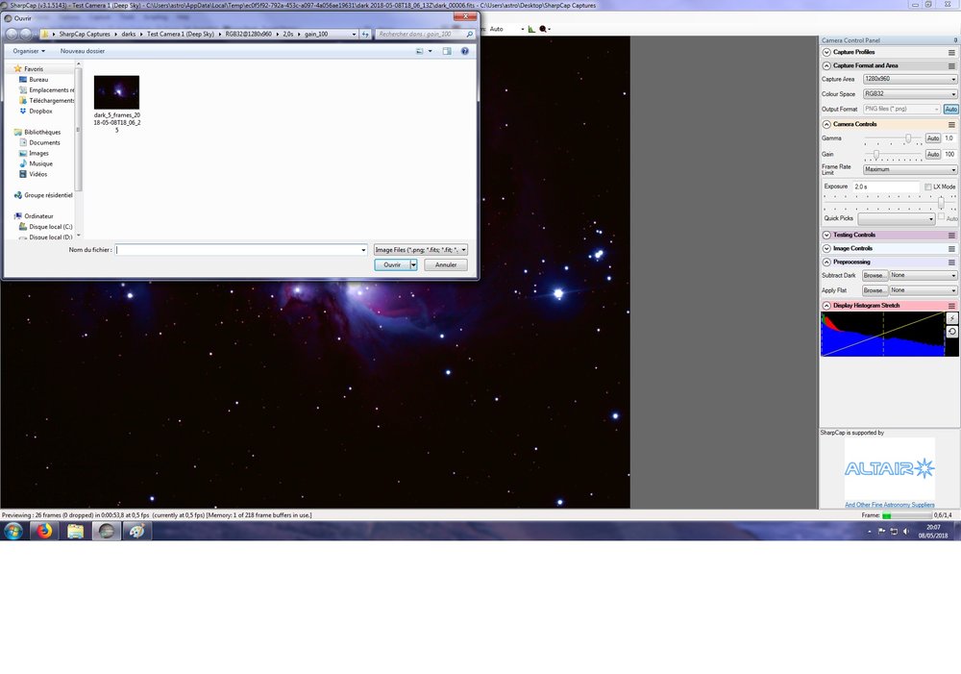The width and height of the screenshot is (961, 674).
Task: Click the Back arrow in the Ouvrir dialog
Action: [12, 35]
